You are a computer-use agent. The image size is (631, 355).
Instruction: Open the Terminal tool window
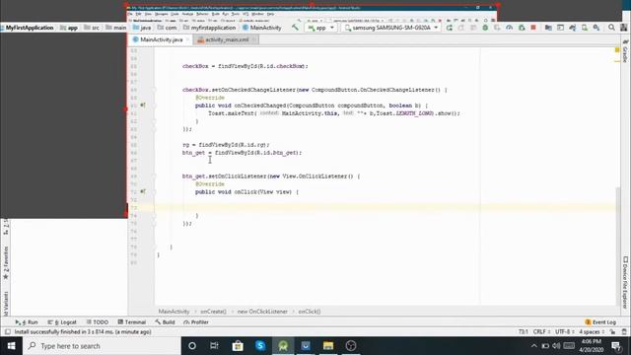coord(131,322)
